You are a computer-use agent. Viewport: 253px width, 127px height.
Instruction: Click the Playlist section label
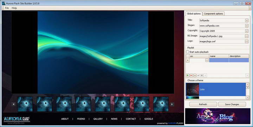[190, 48]
